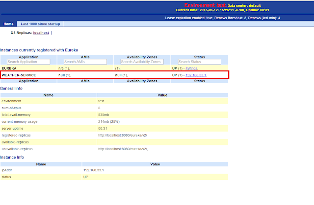The image size is (314, 205).
Task: Open the 4Winds instance link
Action: pos(191,68)
